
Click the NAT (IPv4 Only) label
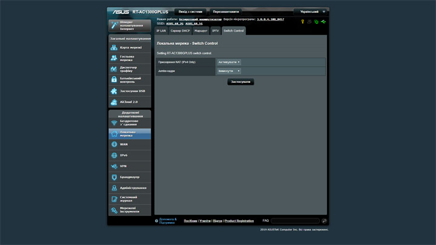(177, 62)
